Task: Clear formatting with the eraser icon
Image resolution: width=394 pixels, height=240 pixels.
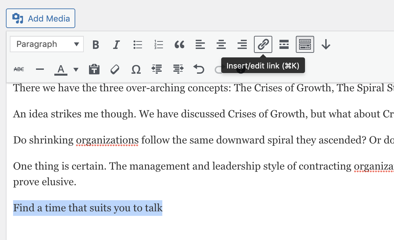Action: coord(115,69)
